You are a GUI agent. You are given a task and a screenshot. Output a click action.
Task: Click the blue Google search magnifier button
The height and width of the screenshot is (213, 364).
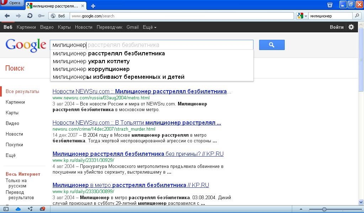click(272, 45)
